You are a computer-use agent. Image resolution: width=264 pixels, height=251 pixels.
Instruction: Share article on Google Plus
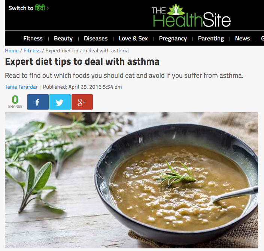pyautogui.click(x=82, y=102)
